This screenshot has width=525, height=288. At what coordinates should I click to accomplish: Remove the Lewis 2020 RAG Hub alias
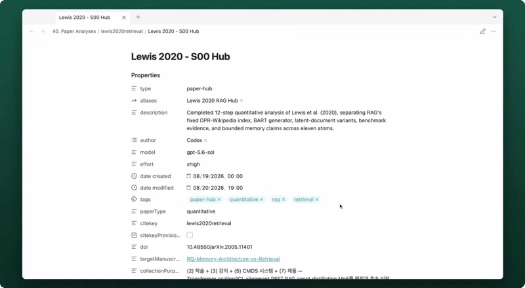[x=241, y=101]
